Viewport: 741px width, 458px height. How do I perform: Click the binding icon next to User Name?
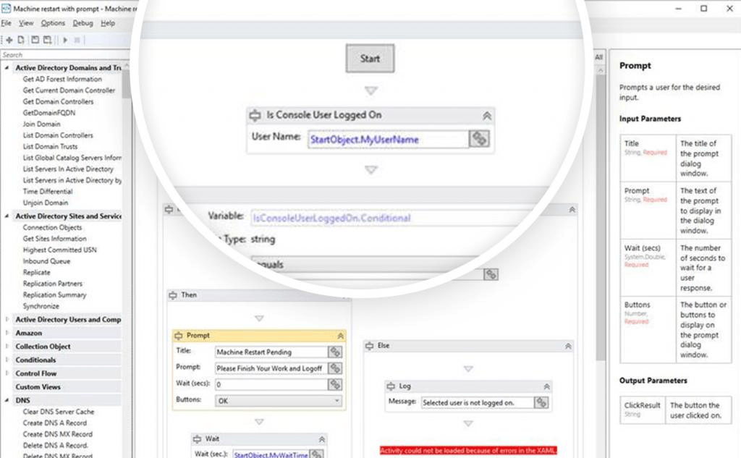[x=479, y=139]
